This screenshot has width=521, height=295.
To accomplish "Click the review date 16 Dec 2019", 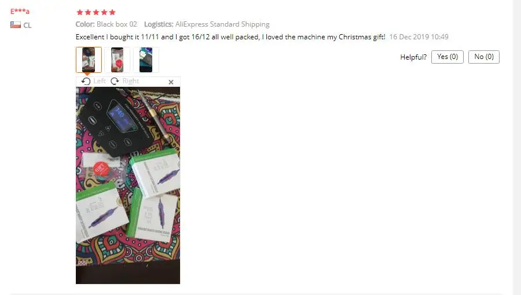I will [x=419, y=37].
